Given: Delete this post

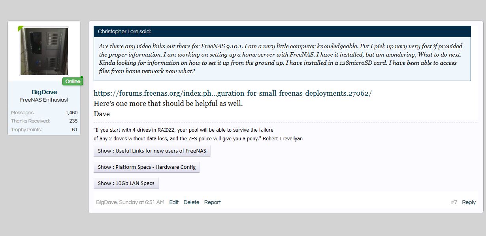Looking at the screenshot, I should pos(191,202).
